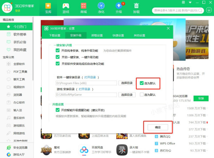Click the sidebar vertical scrollbar

[33, 49]
